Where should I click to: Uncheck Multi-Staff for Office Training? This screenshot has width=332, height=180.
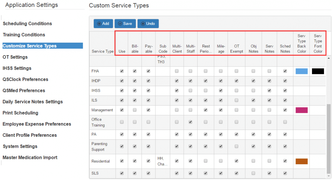click(190, 122)
